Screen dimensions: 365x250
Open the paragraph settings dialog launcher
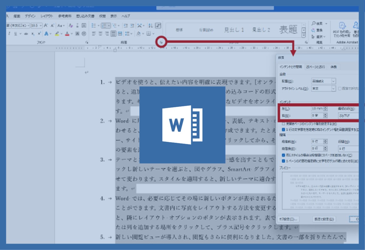[161, 42]
